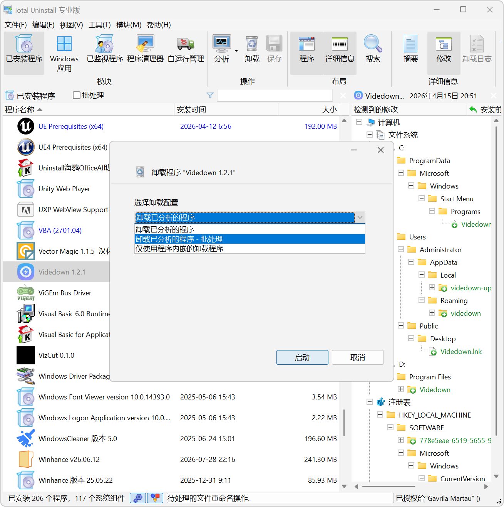Click the 取消 button
Viewport: 504px width, 507px height.
coord(358,357)
